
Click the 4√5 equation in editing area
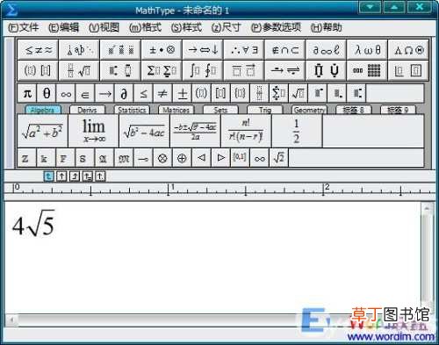pyautogui.click(x=33, y=224)
